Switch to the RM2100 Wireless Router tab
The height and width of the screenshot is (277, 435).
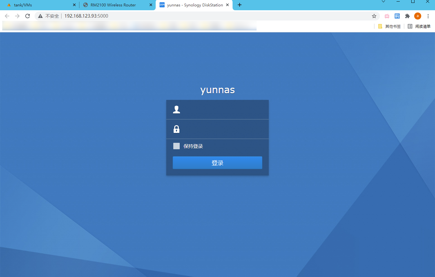coord(117,5)
